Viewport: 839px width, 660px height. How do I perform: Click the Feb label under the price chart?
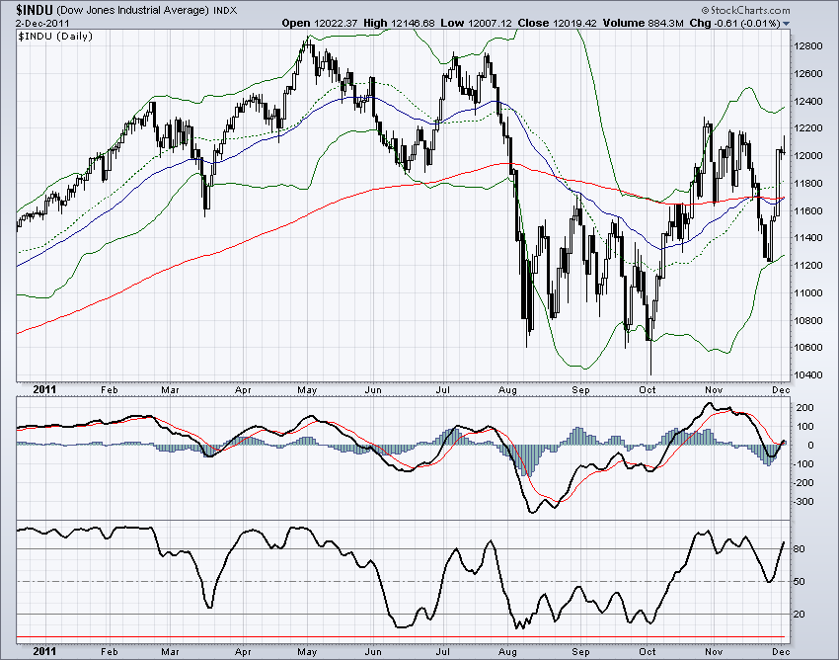coord(110,390)
